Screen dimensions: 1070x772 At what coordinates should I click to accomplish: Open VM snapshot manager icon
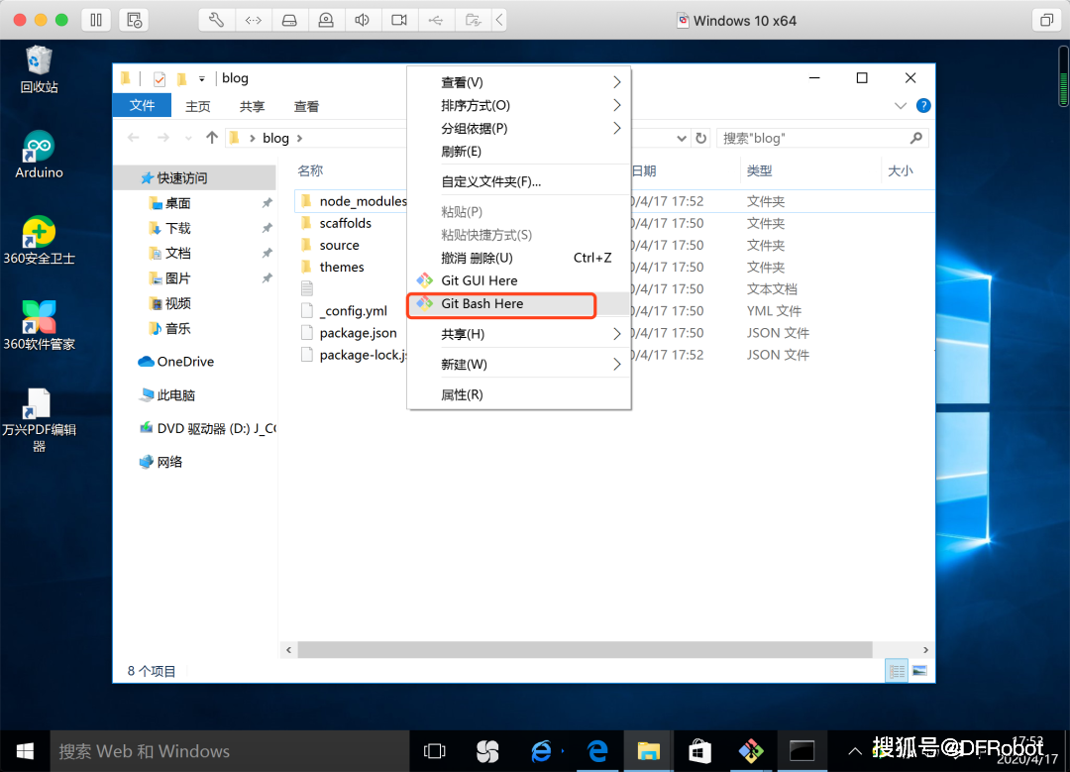134,20
